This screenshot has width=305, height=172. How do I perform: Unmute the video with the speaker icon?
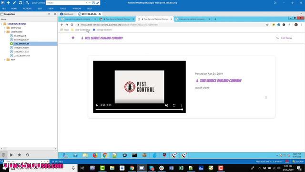[166, 105]
